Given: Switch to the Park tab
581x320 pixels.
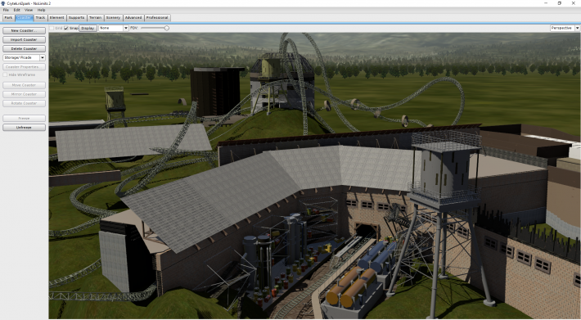Looking at the screenshot, I should [x=8, y=18].
